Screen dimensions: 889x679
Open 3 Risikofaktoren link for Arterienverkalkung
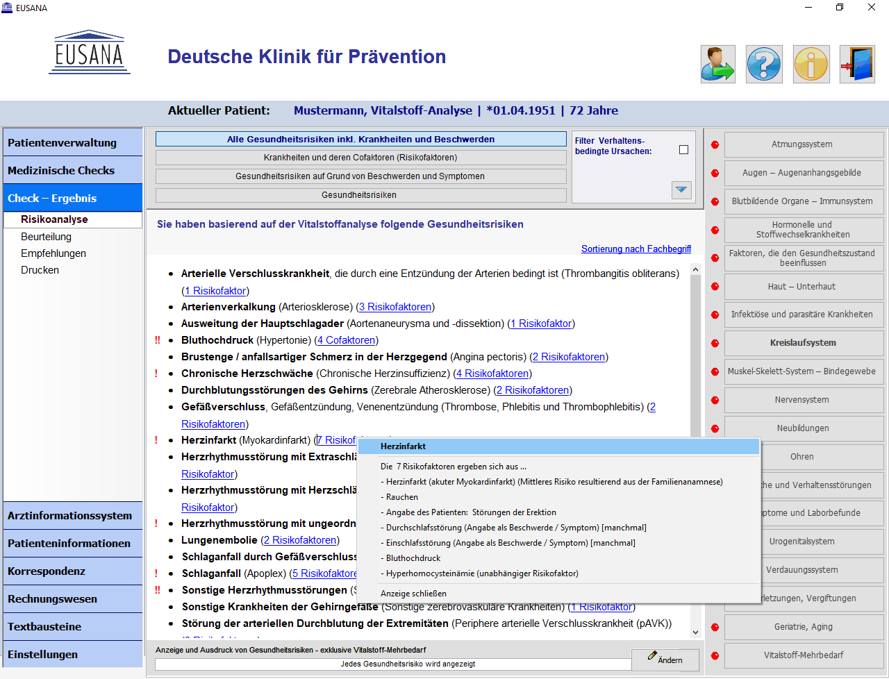[x=396, y=307]
